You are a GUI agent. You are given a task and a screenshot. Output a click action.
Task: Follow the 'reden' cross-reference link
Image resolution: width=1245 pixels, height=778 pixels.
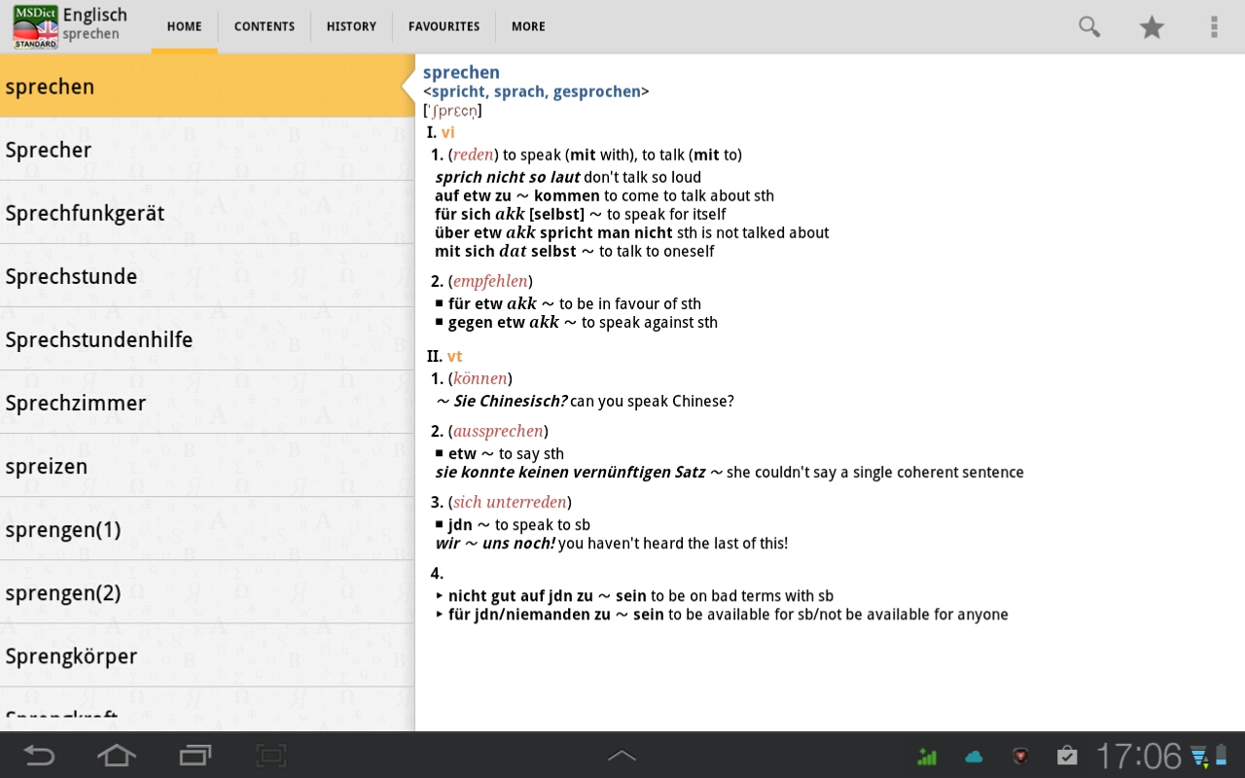point(474,155)
